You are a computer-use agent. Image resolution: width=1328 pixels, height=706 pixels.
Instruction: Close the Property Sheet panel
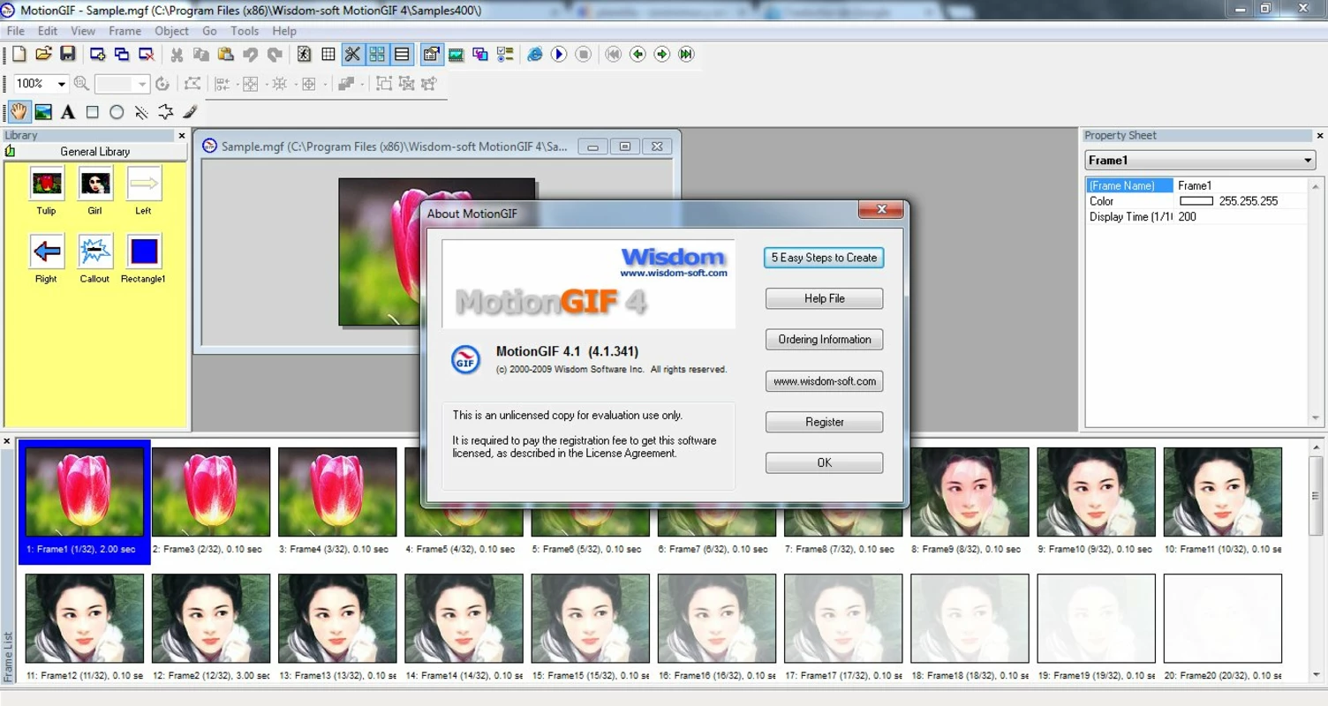pyautogui.click(x=1320, y=136)
